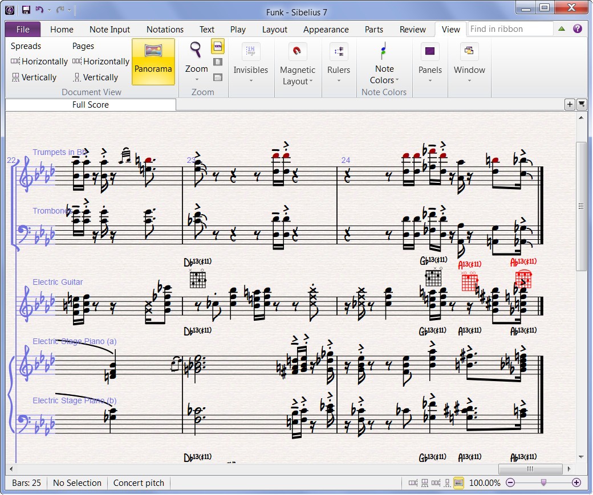
Task: Status bar: spreads vertically view icon
Action: [x=425, y=483]
